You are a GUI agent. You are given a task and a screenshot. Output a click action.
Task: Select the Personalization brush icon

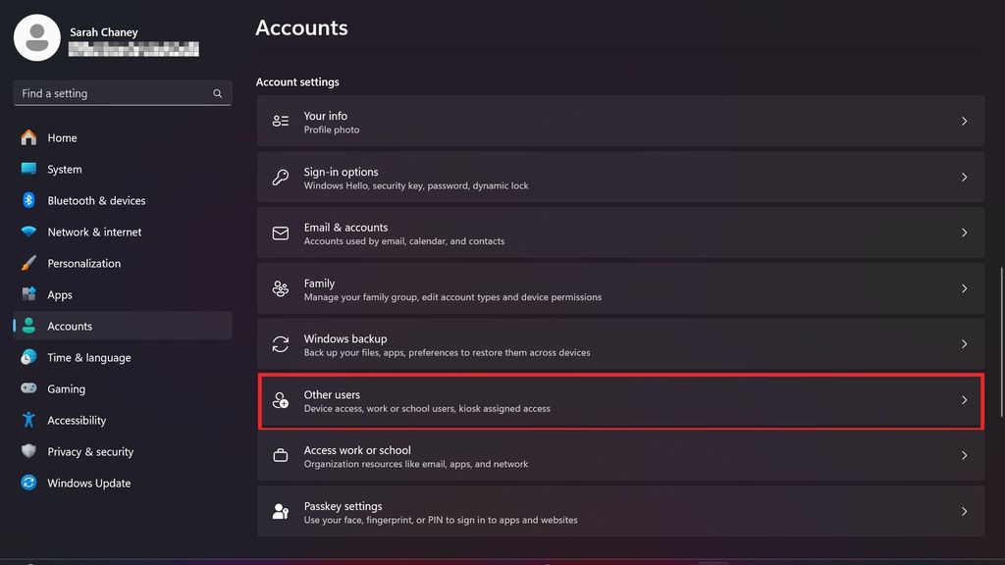coord(30,263)
